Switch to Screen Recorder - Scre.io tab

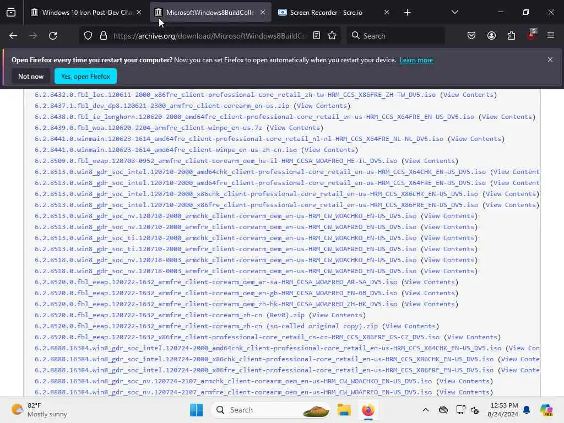coord(333,13)
